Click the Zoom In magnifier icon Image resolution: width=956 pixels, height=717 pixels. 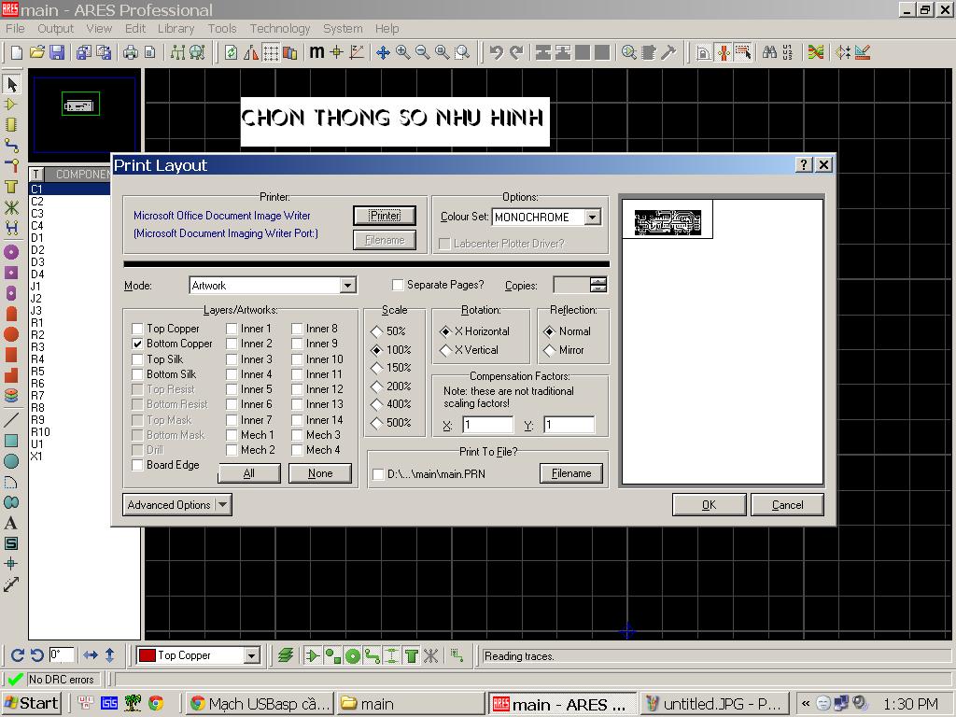[x=402, y=52]
